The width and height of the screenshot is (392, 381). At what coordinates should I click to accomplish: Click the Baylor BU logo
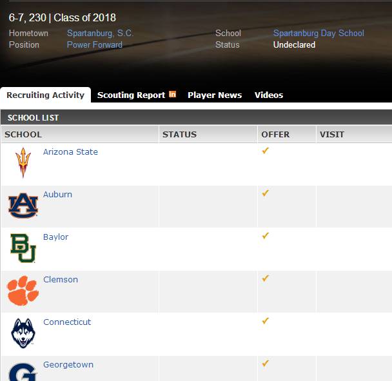pos(23,248)
